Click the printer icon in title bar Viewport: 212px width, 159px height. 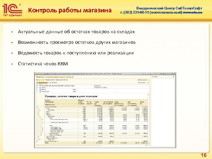click(x=145, y=74)
